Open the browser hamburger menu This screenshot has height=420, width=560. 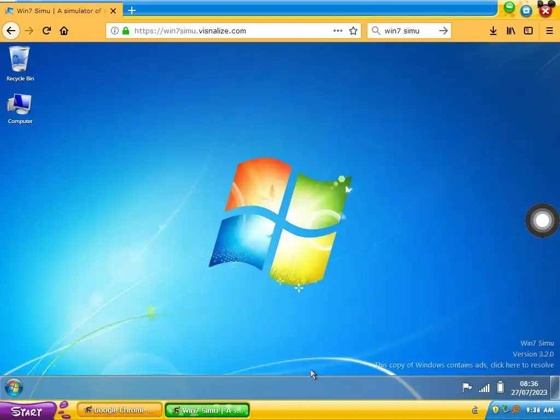point(549,31)
